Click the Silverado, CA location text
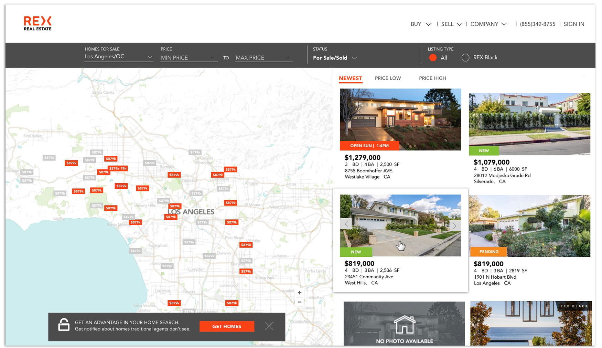602x348 pixels. click(490, 182)
